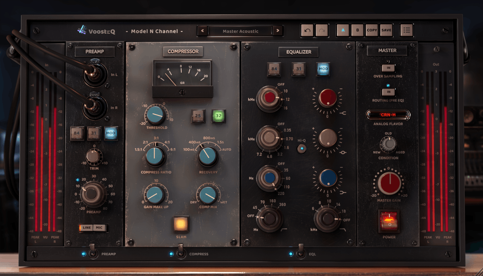Viewport: 483px width, 276px height.
Task: Click the red POWER switch
Action: 389,221
